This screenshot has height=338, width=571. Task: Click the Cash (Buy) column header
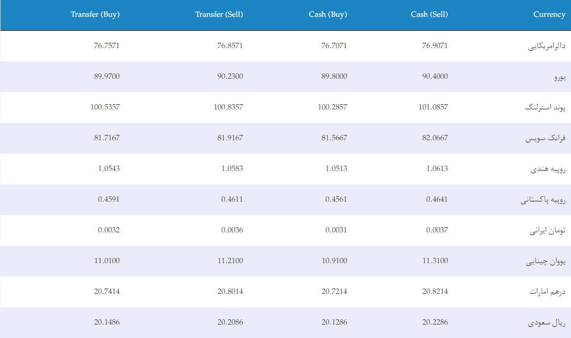pyautogui.click(x=328, y=14)
